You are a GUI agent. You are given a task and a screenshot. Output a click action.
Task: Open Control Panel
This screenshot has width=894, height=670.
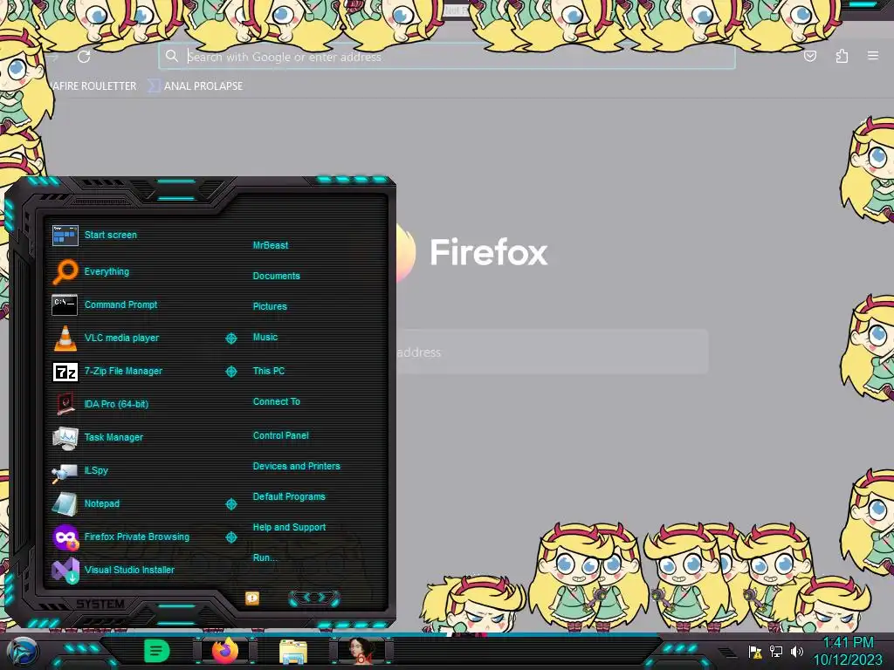click(280, 435)
